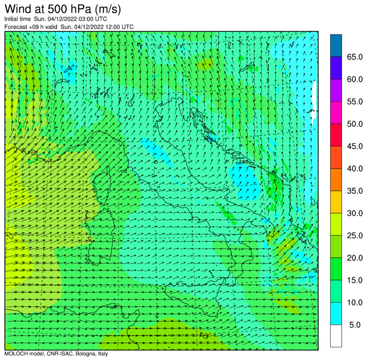
Task: Click the 45.0 colorbar label
Action: pyautogui.click(x=355, y=146)
